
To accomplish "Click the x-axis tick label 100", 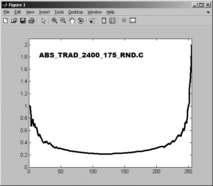I will click(x=93, y=171).
